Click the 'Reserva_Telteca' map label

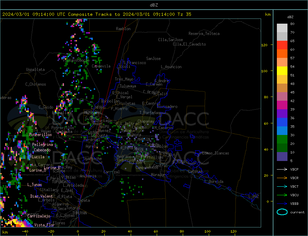pos(204,34)
